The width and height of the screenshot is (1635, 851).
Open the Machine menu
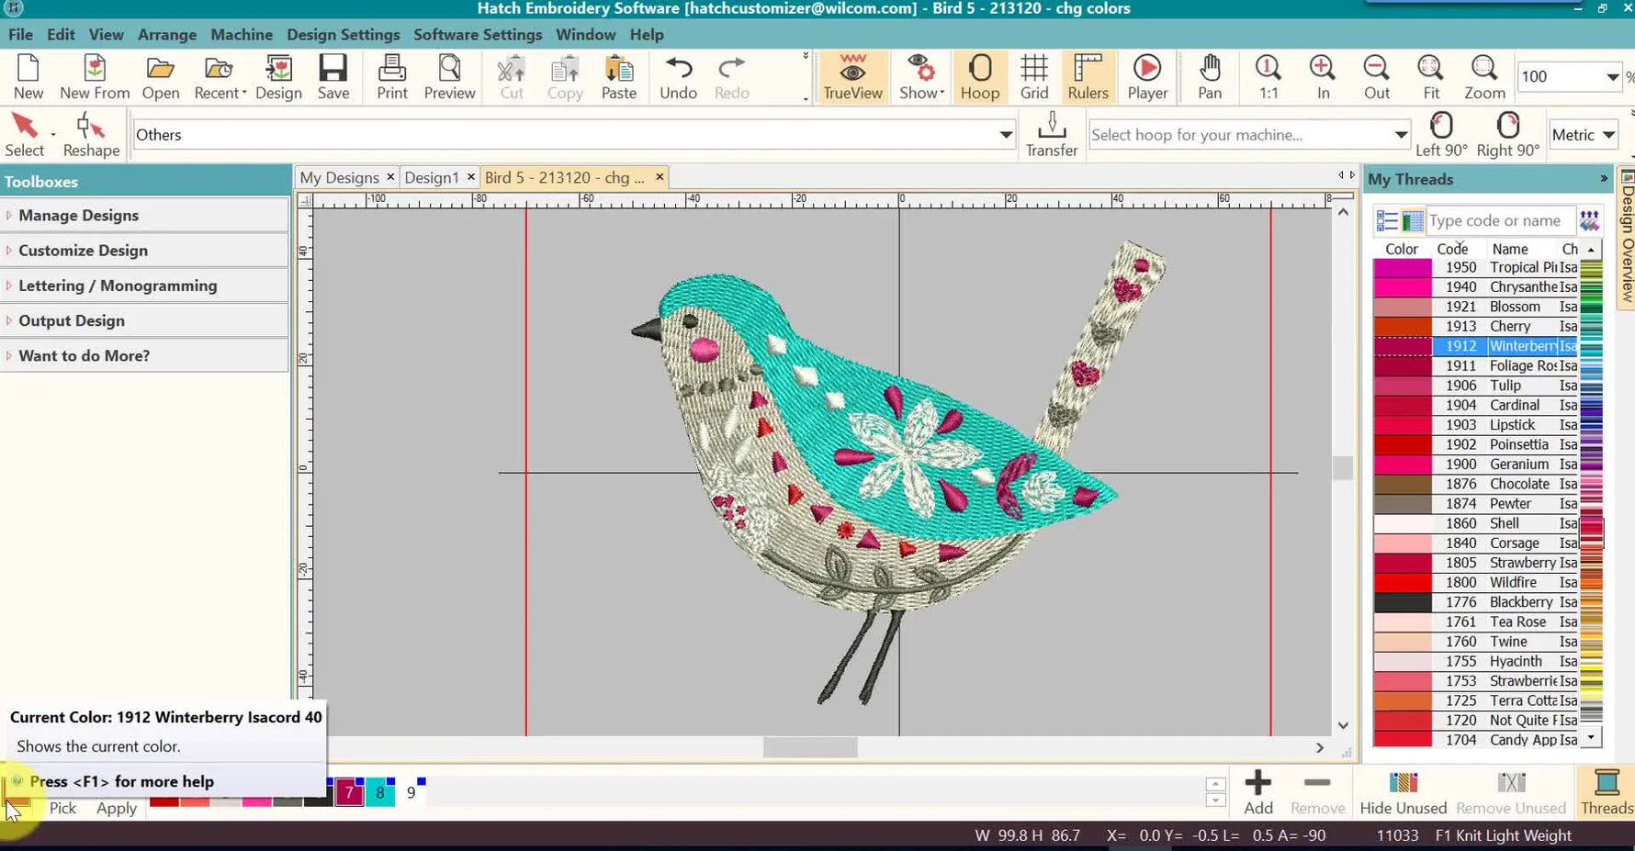(242, 35)
